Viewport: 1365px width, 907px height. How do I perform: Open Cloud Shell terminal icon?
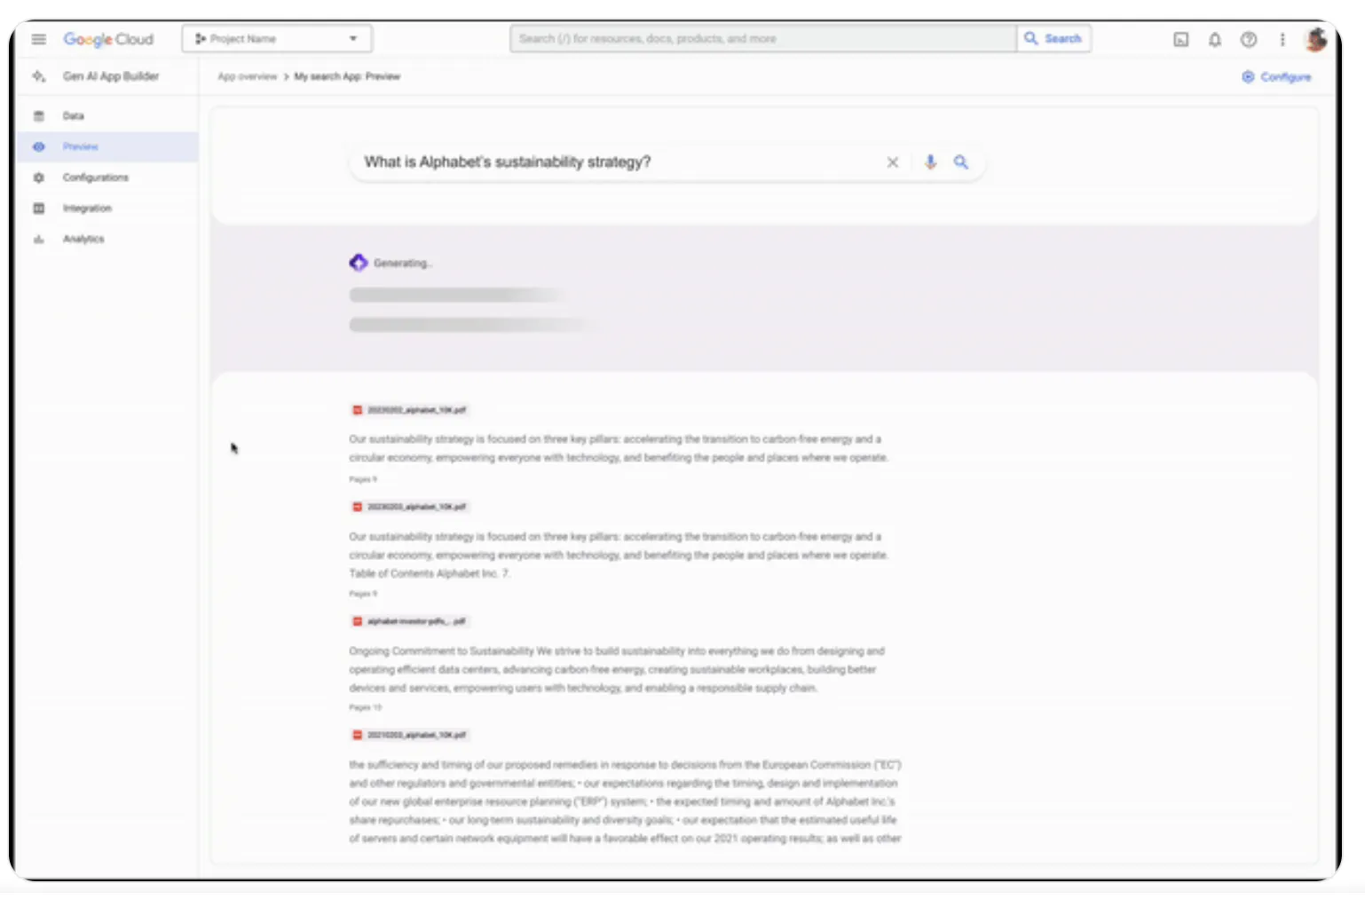tap(1180, 40)
